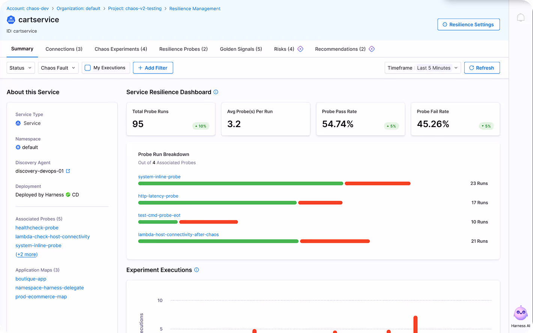The height and width of the screenshot is (333, 533).
Task: Click the 5% trend badge on Probe Pass Rate
Action: 391,126
